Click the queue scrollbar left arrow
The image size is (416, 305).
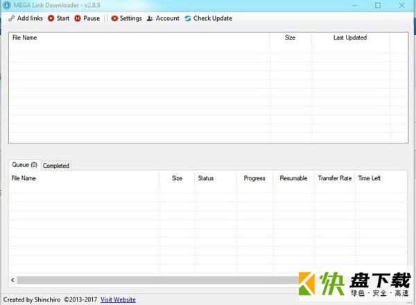pos(12,280)
